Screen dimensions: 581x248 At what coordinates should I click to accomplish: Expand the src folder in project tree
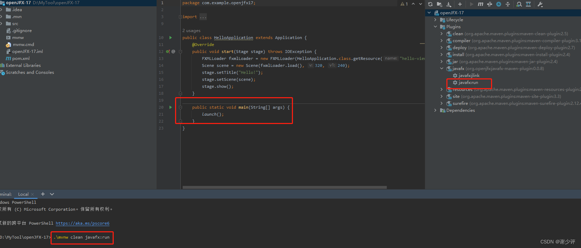[x=2, y=24]
